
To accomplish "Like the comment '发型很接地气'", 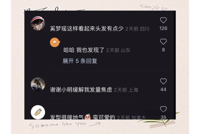I will click(x=163, y=109).
